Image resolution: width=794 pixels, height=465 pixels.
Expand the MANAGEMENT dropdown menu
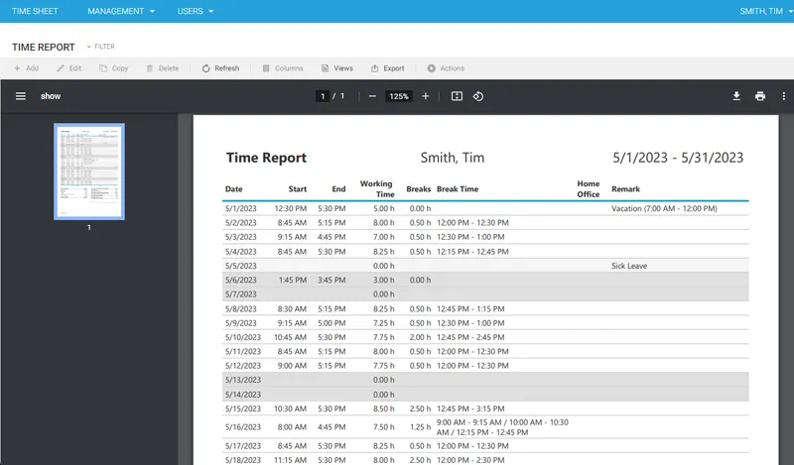[x=121, y=11]
